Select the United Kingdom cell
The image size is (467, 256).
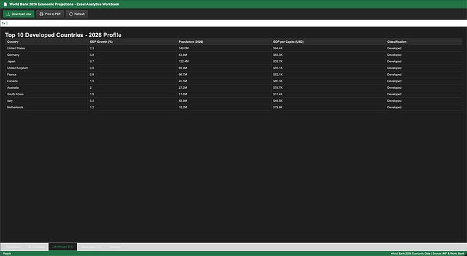pos(46,68)
